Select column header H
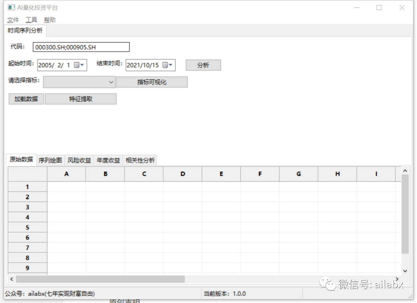417x303 pixels. (337, 174)
